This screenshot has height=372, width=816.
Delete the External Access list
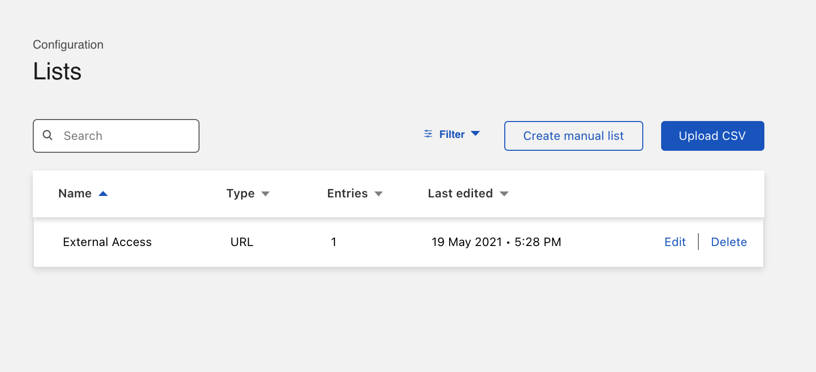[x=729, y=242]
